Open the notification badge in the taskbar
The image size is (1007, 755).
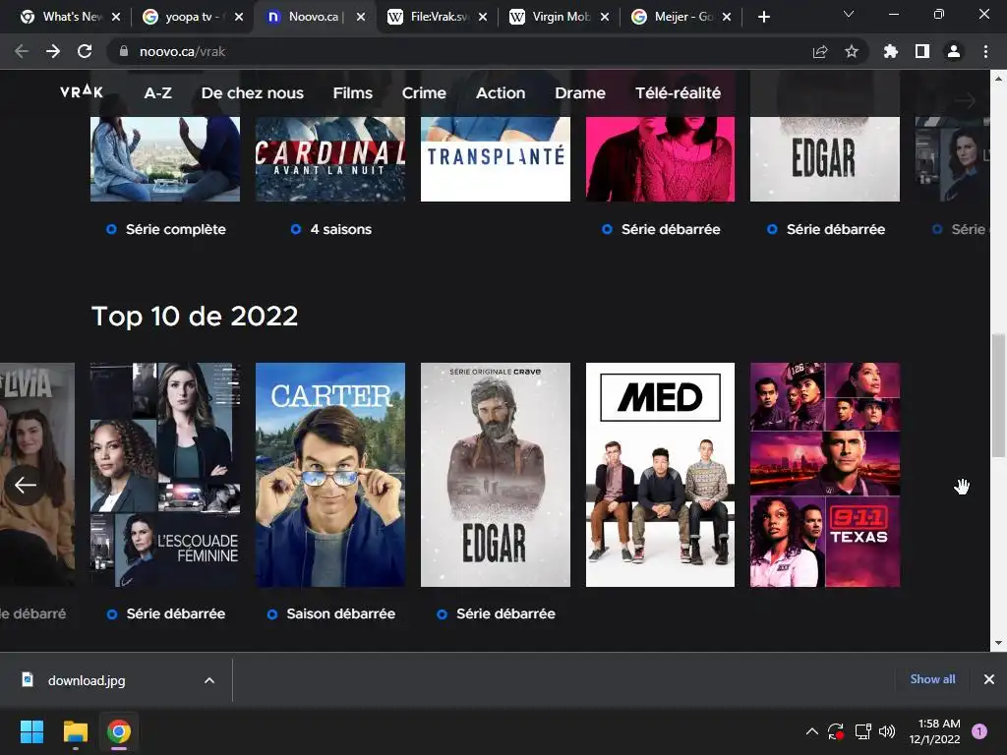(x=979, y=731)
